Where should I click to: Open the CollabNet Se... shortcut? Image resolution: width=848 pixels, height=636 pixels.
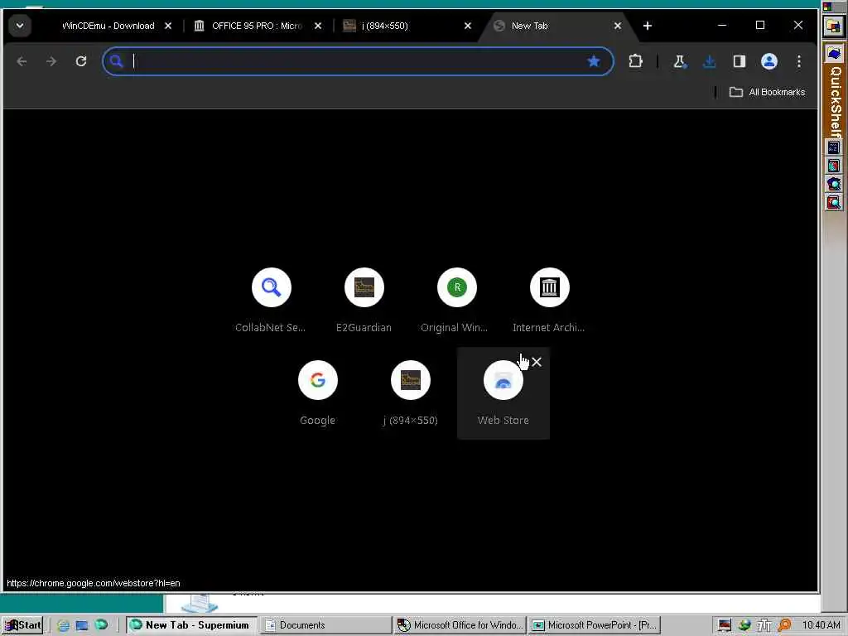271,300
